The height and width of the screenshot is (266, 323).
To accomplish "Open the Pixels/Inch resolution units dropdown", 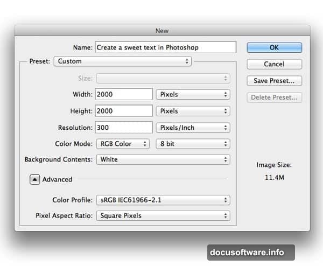I will pos(193,128).
